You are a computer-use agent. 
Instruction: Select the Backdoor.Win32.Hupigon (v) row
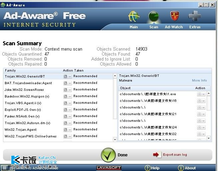(x=58, y=96)
